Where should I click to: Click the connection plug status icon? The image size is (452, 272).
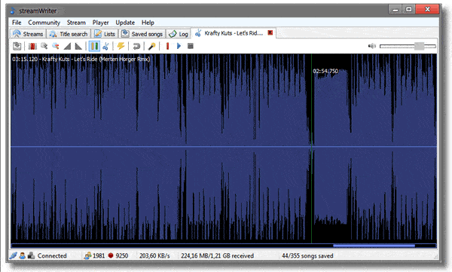tap(13, 255)
